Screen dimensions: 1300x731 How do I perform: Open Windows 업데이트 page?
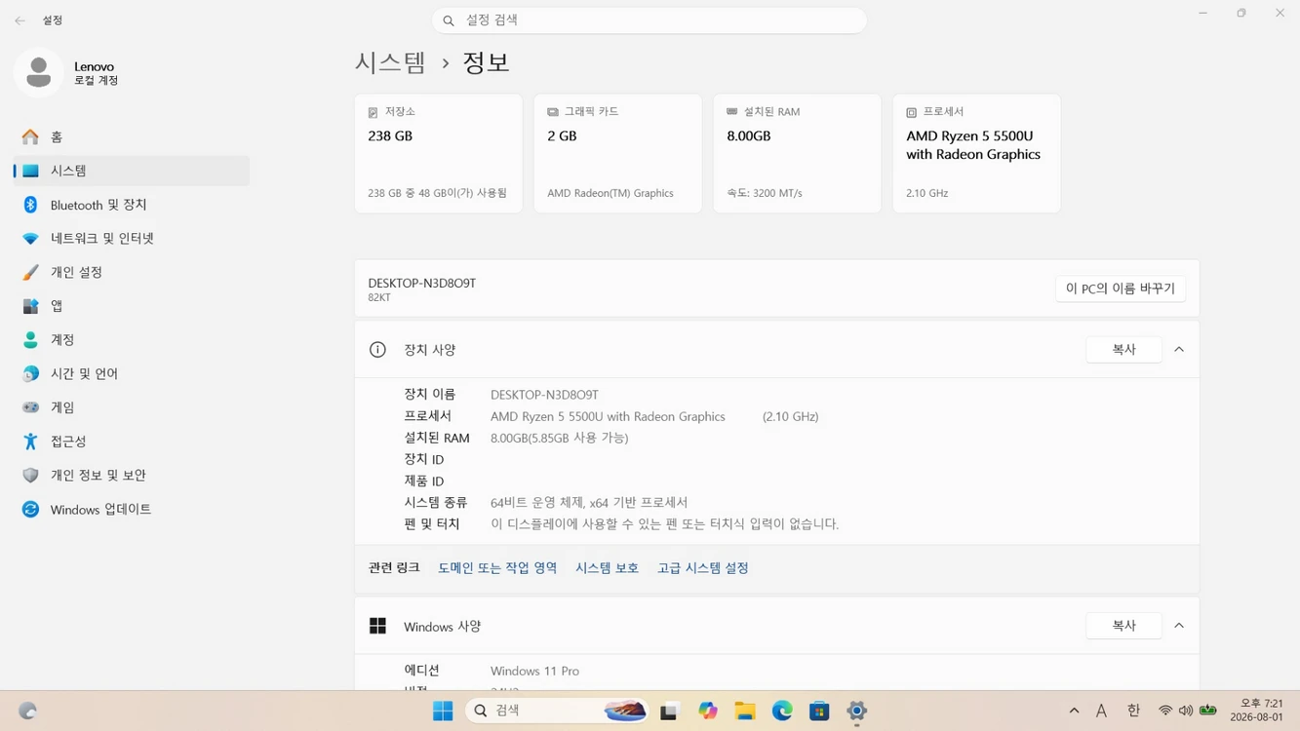pyautogui.click(x=132, y=510)
